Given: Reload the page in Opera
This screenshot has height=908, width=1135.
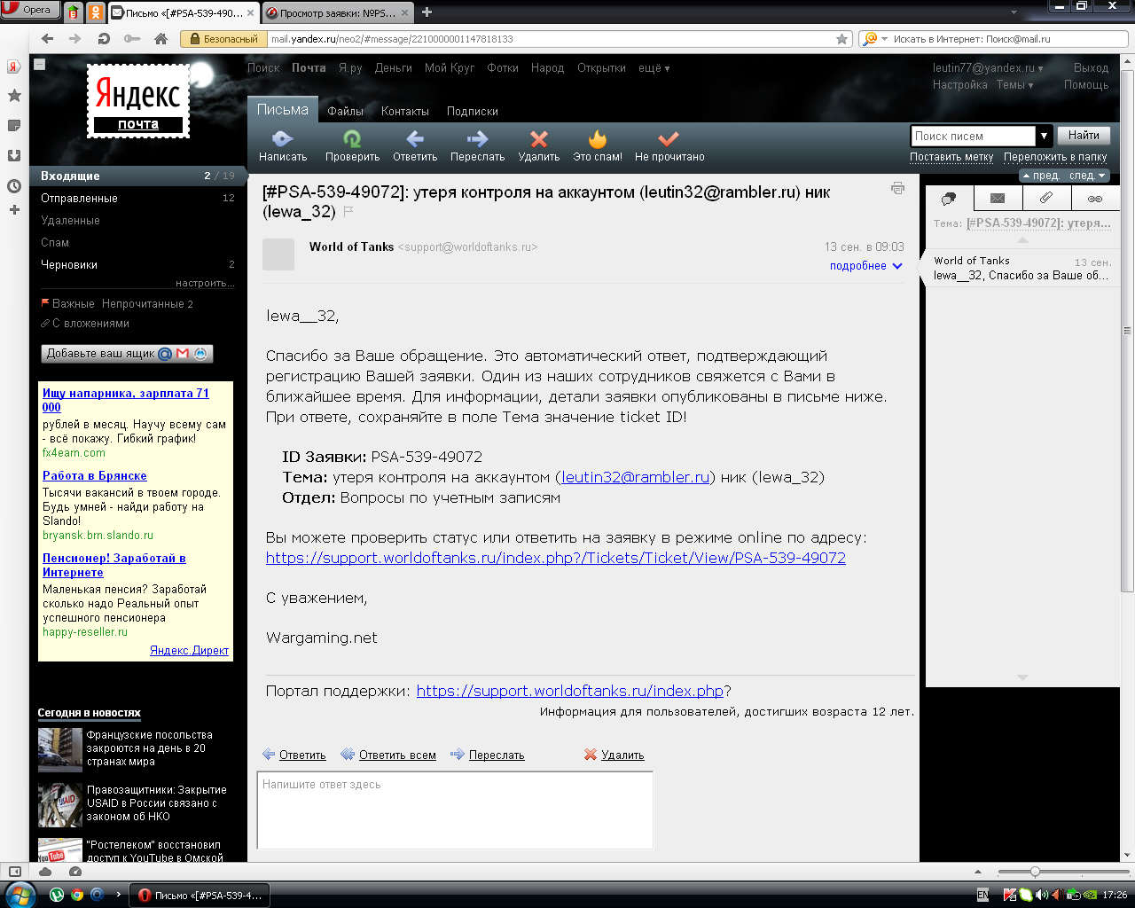Looking at the screenshot, I should tap(104, 39).
